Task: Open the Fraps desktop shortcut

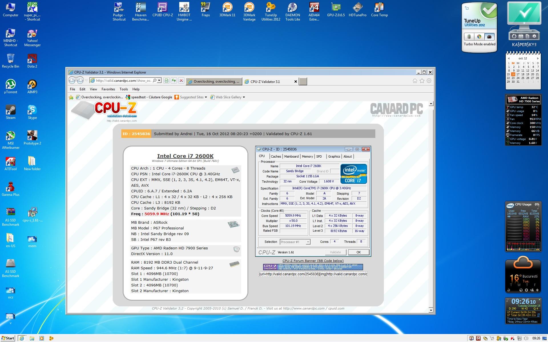Action: pos(205,10)
